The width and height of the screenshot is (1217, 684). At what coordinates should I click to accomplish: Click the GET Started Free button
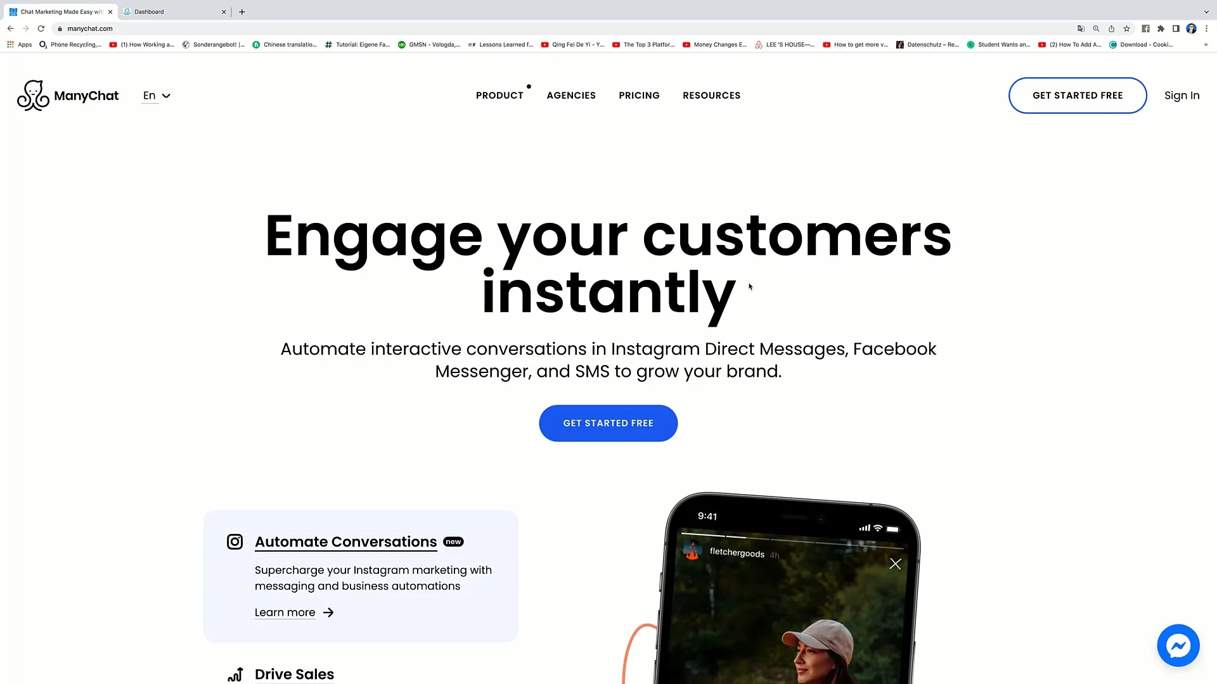608,422
